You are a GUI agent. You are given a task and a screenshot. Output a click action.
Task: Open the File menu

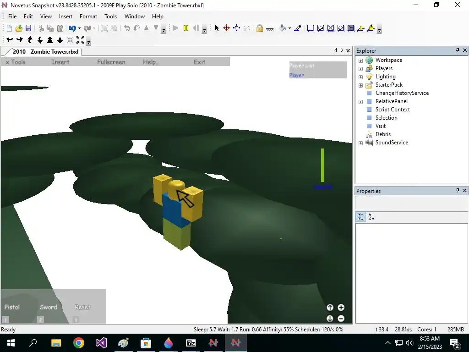[12, 16]
